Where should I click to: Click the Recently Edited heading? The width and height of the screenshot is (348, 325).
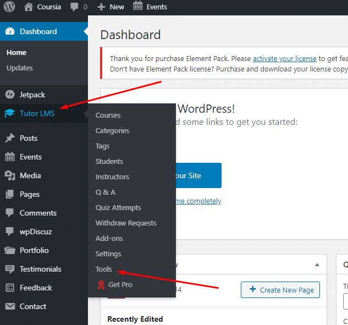[135, 320]
